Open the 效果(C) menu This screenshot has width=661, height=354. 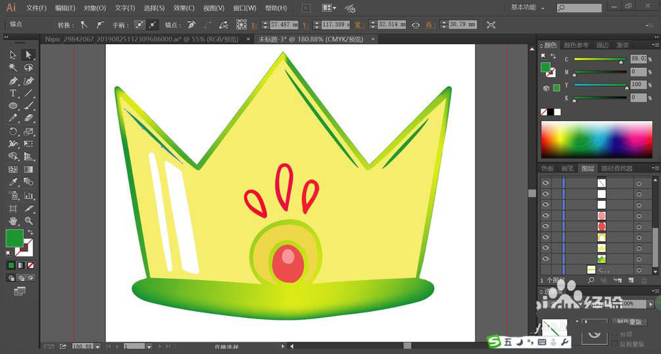pyautogui.click(x=184, y=8)
